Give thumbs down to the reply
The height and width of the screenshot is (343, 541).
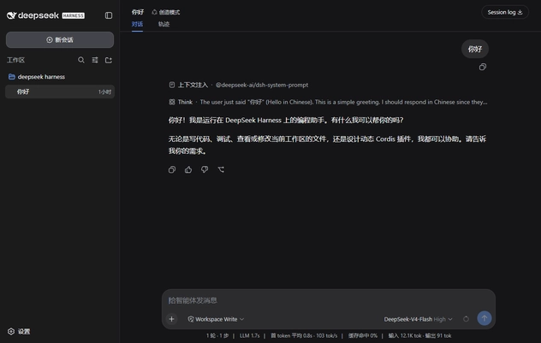click(205, 169)
